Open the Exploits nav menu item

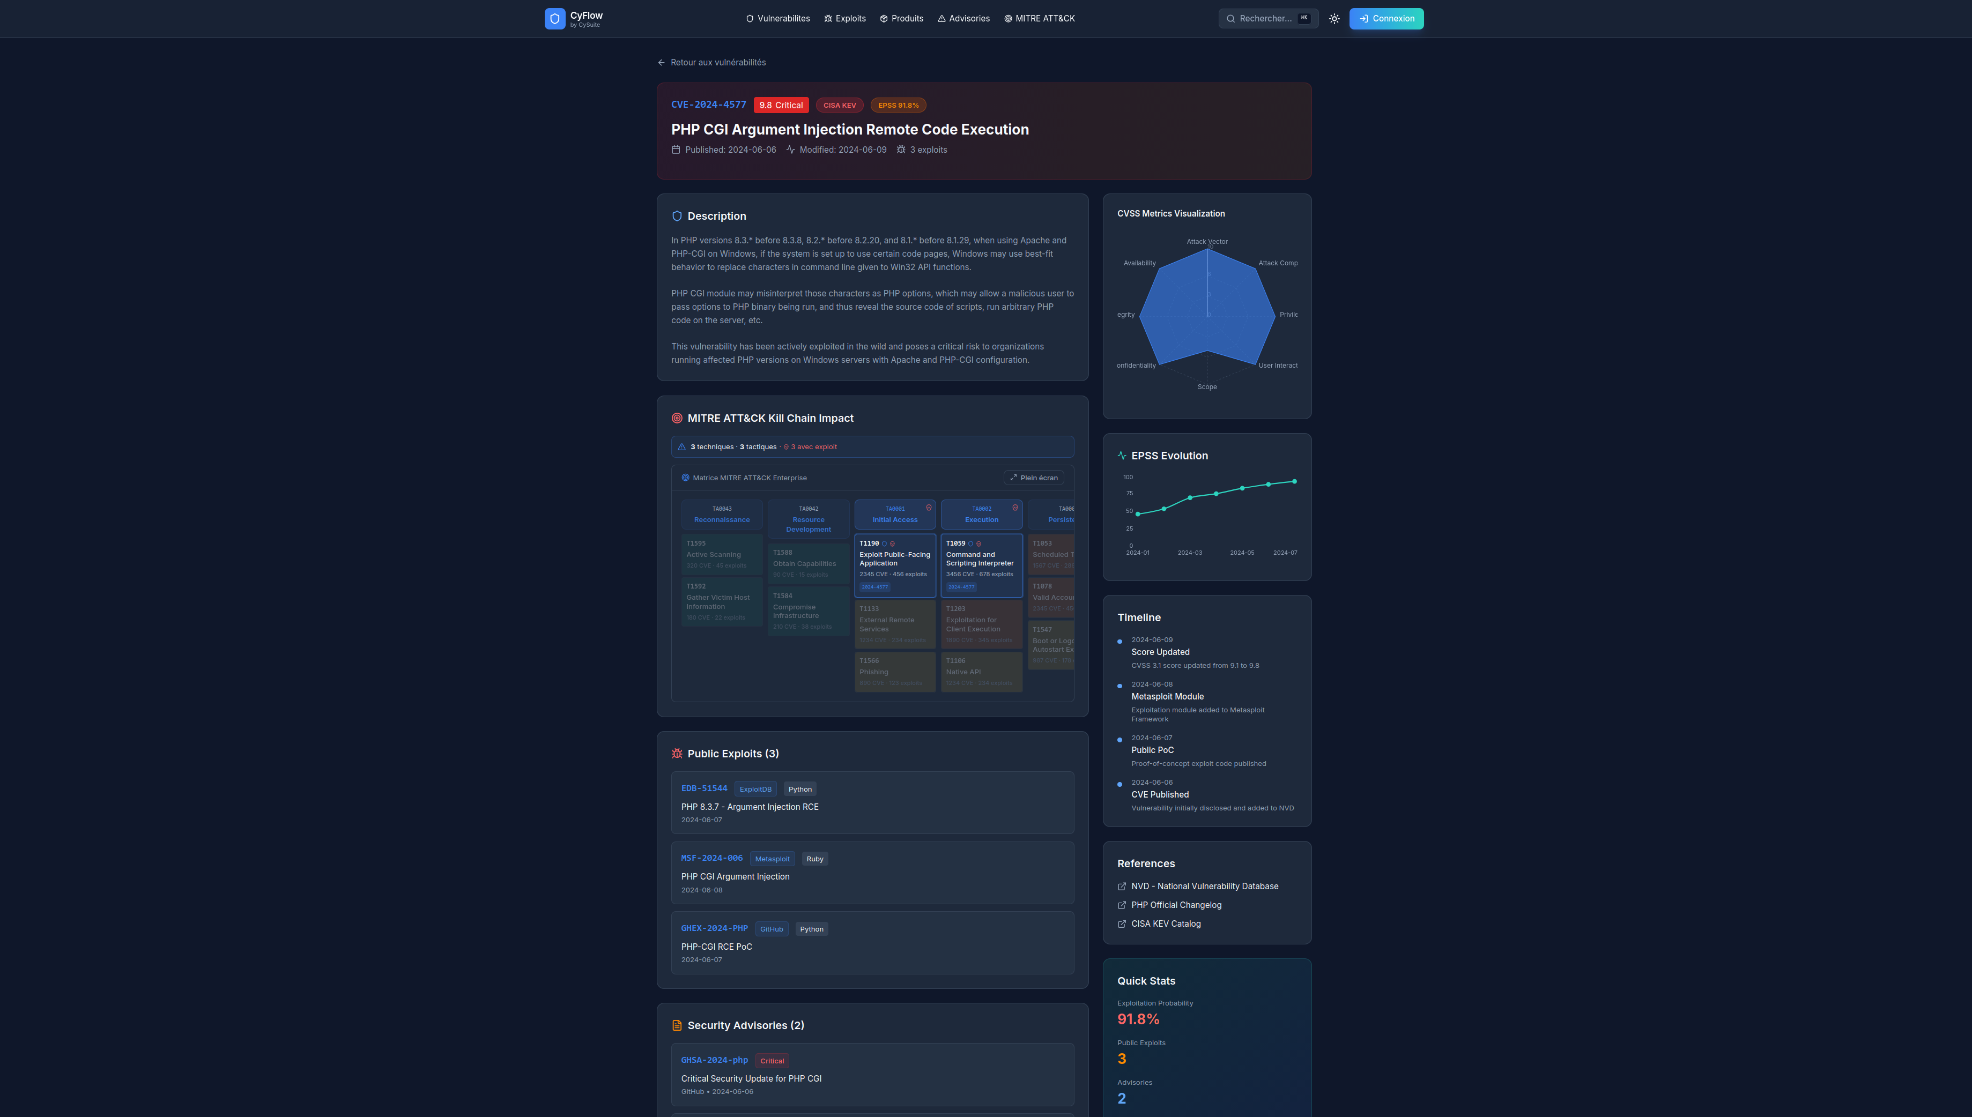point(845,18)
